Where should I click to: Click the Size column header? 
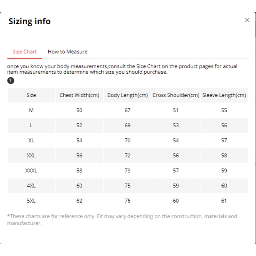(x=31, y=95)
